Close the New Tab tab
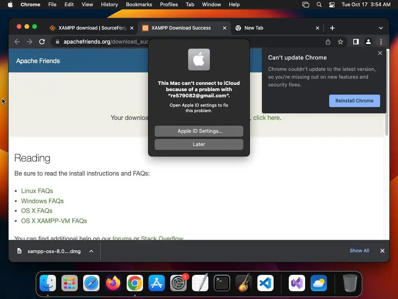The height and width of the screenshot is (299, 398). (317, 28)
